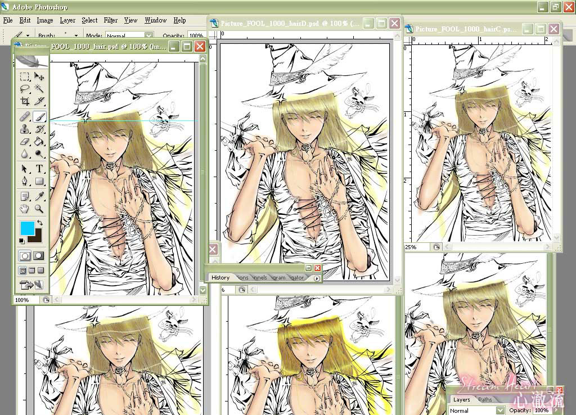The height and width of the screenshot is (415, 576).
Task: Open the Image menu
Action: [x=45, y=20]
